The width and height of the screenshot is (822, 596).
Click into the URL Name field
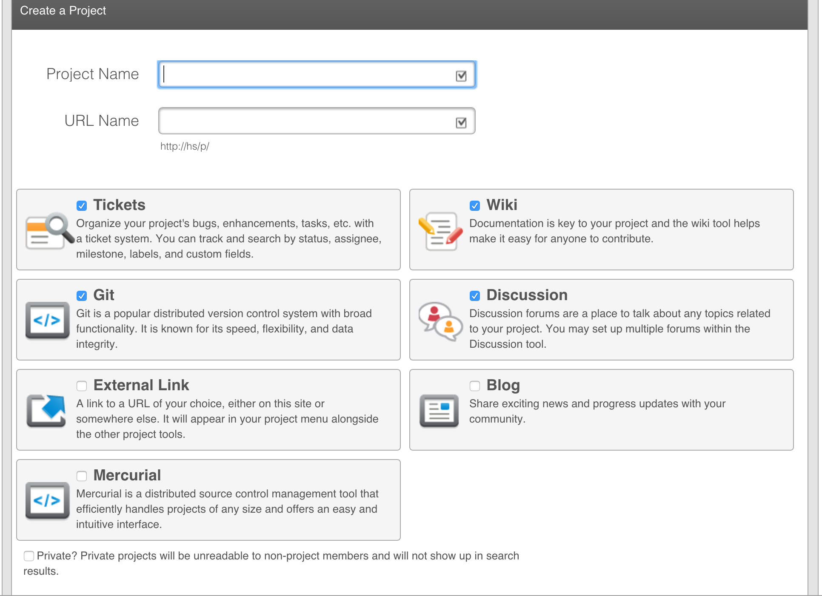click(306, 121)
